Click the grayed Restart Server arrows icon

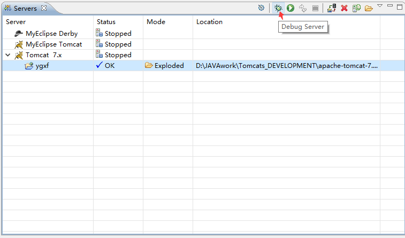(303, 8)
